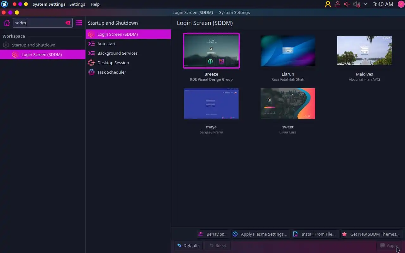Viewport: 405px width, 253px height.
Task: Select Background Services module
Action: point(128,53)
